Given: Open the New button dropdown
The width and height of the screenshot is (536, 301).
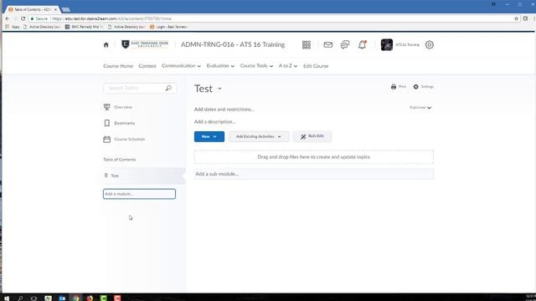Looking at the screenshot, I should (x=209, y=136).
